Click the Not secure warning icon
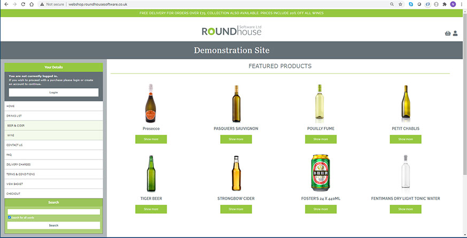The width and height of the screenshot is (467, 238). [x=42, y=4]
